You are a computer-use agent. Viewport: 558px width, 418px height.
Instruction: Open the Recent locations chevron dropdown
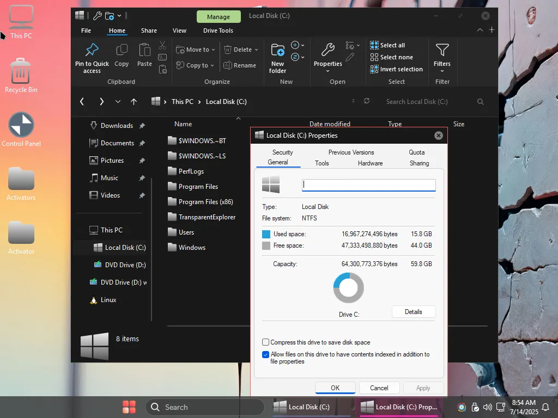(x=118, y=102)
